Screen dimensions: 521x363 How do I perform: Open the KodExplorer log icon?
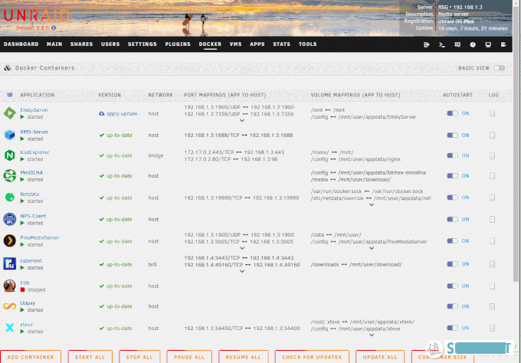coord(492,155)
